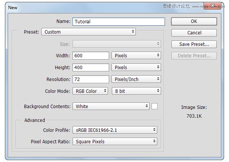Image resolution: width=229 pixels, height=162 pixels.
Task: Click the Width value field
Action: (91, 56)
